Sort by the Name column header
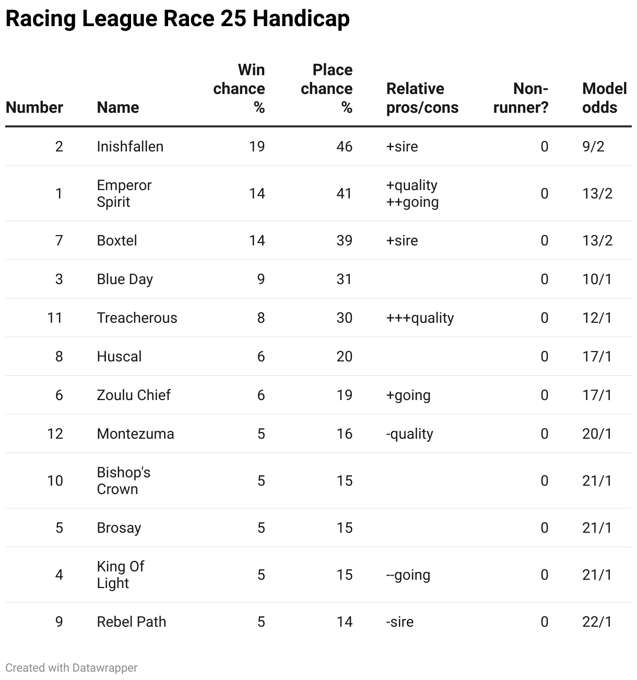 pyautogui.click(x=118, y=108)
